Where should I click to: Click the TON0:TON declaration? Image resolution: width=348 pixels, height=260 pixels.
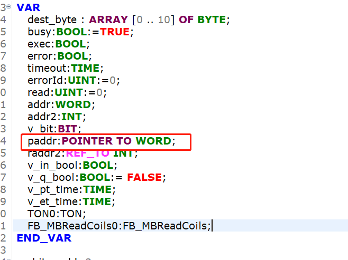pyautogui.click(x=57, y=214)
